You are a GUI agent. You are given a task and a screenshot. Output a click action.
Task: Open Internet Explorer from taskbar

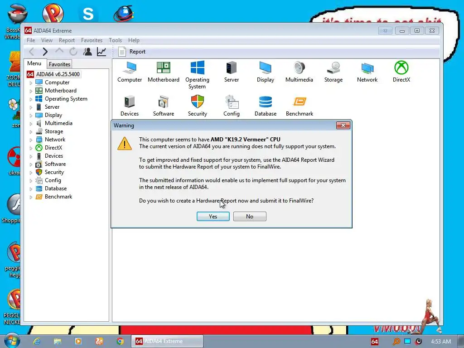[36, 341]
